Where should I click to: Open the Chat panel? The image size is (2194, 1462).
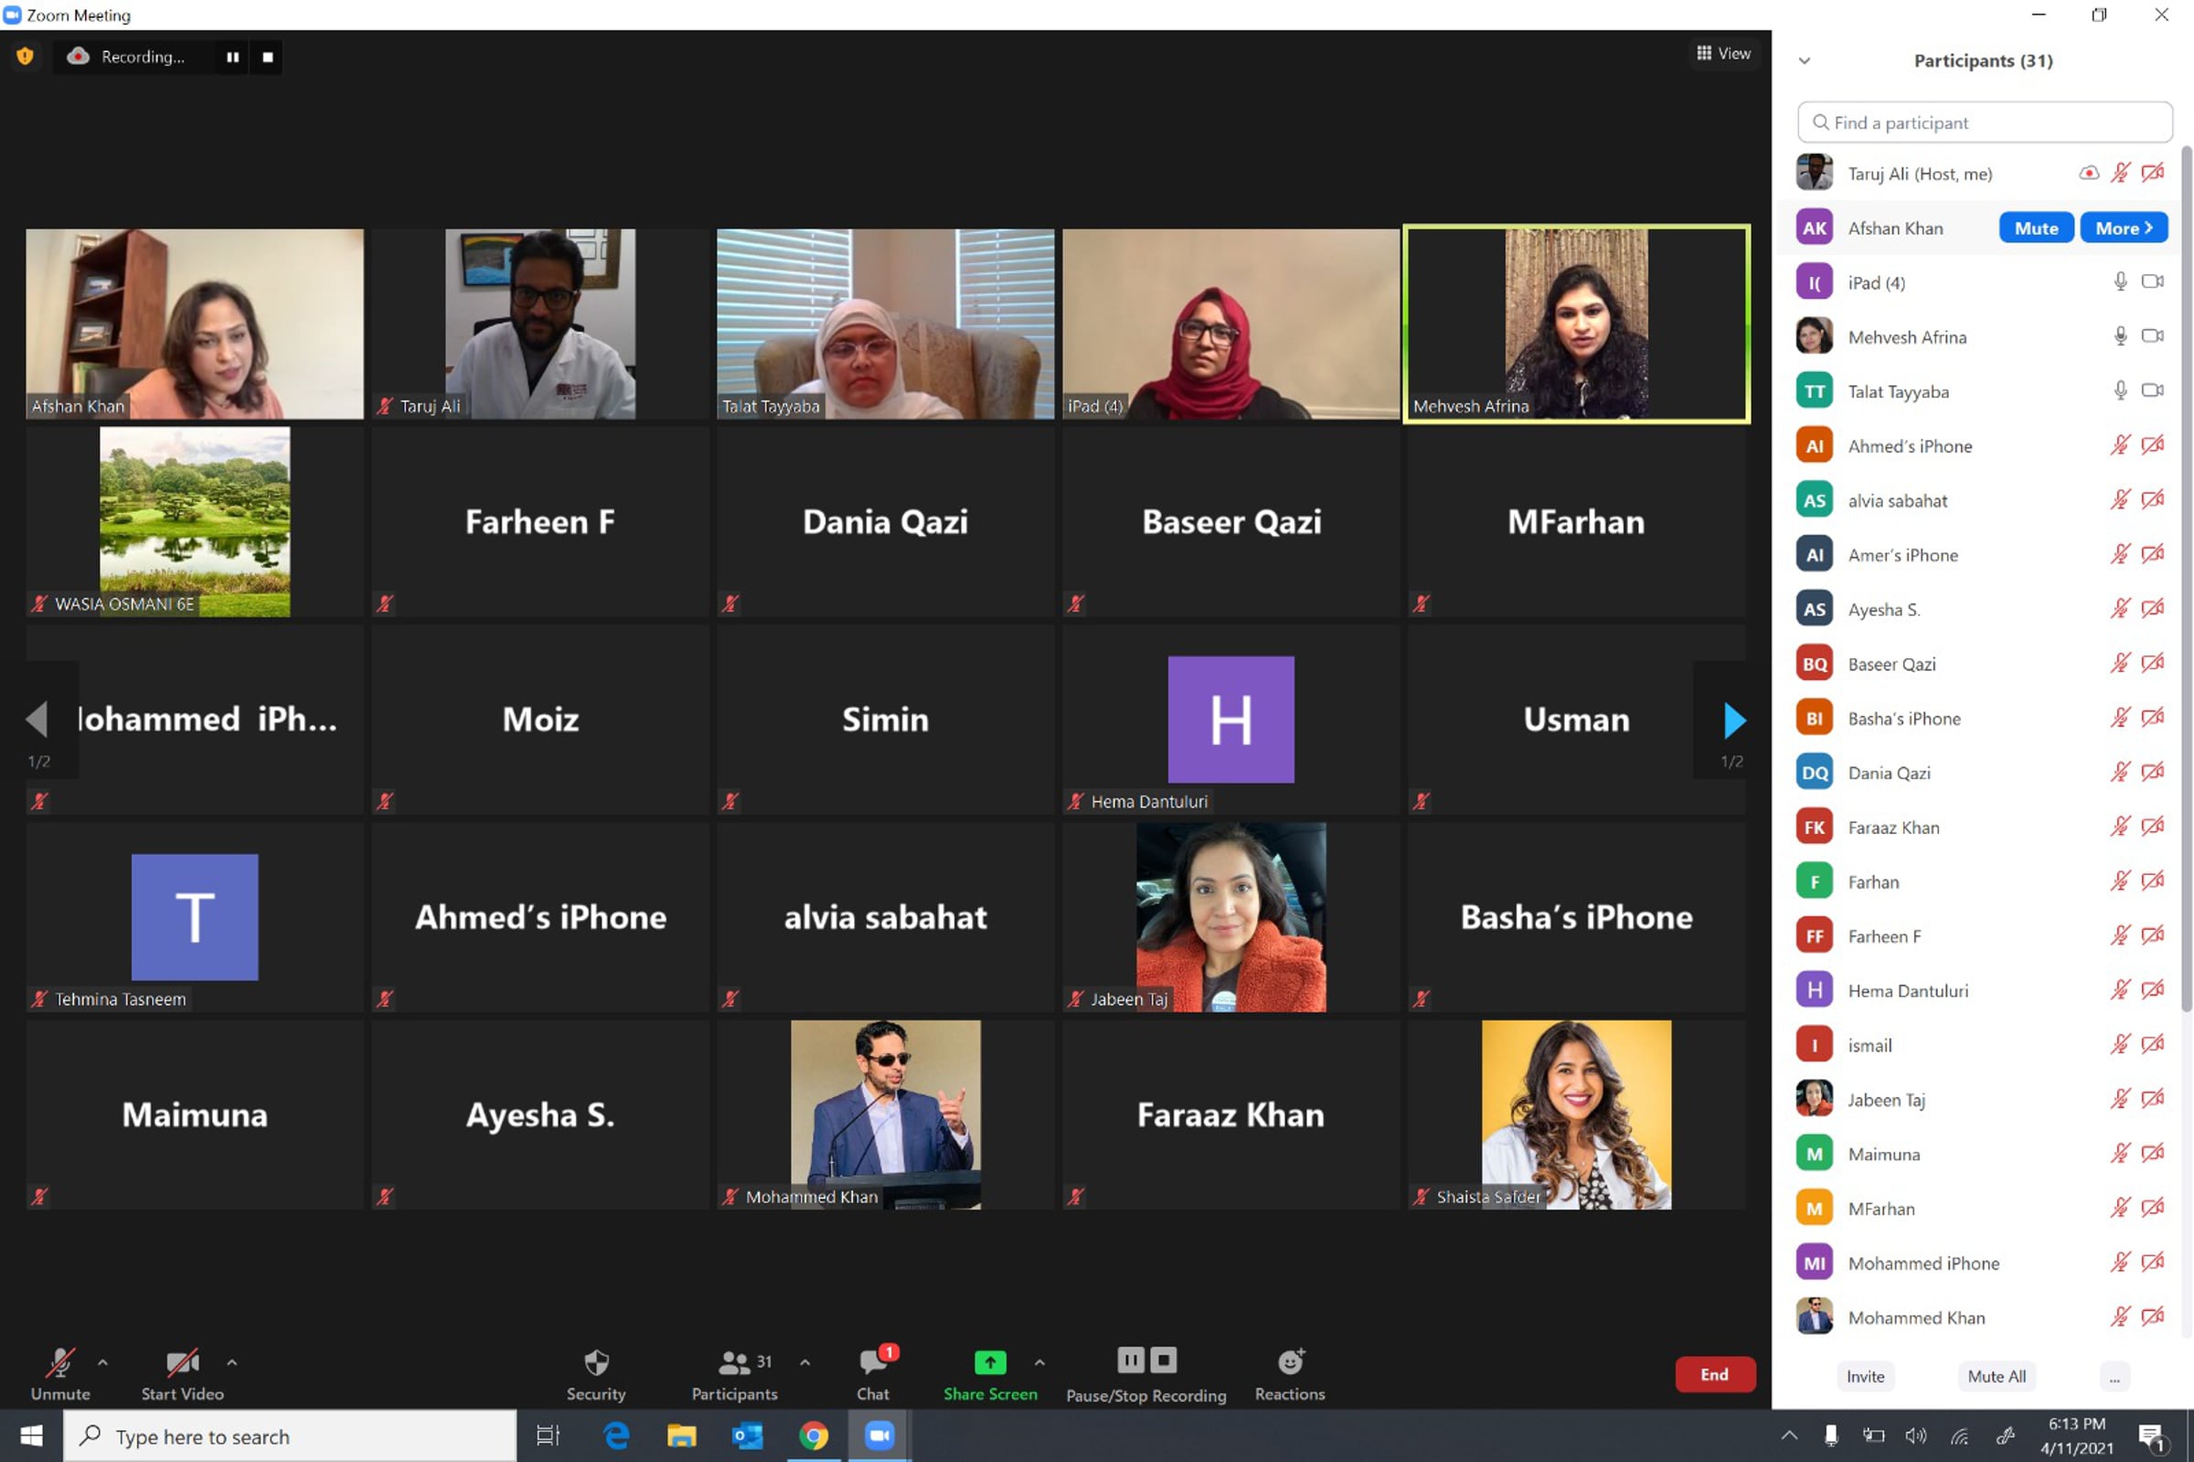(x=872, y=1372)
